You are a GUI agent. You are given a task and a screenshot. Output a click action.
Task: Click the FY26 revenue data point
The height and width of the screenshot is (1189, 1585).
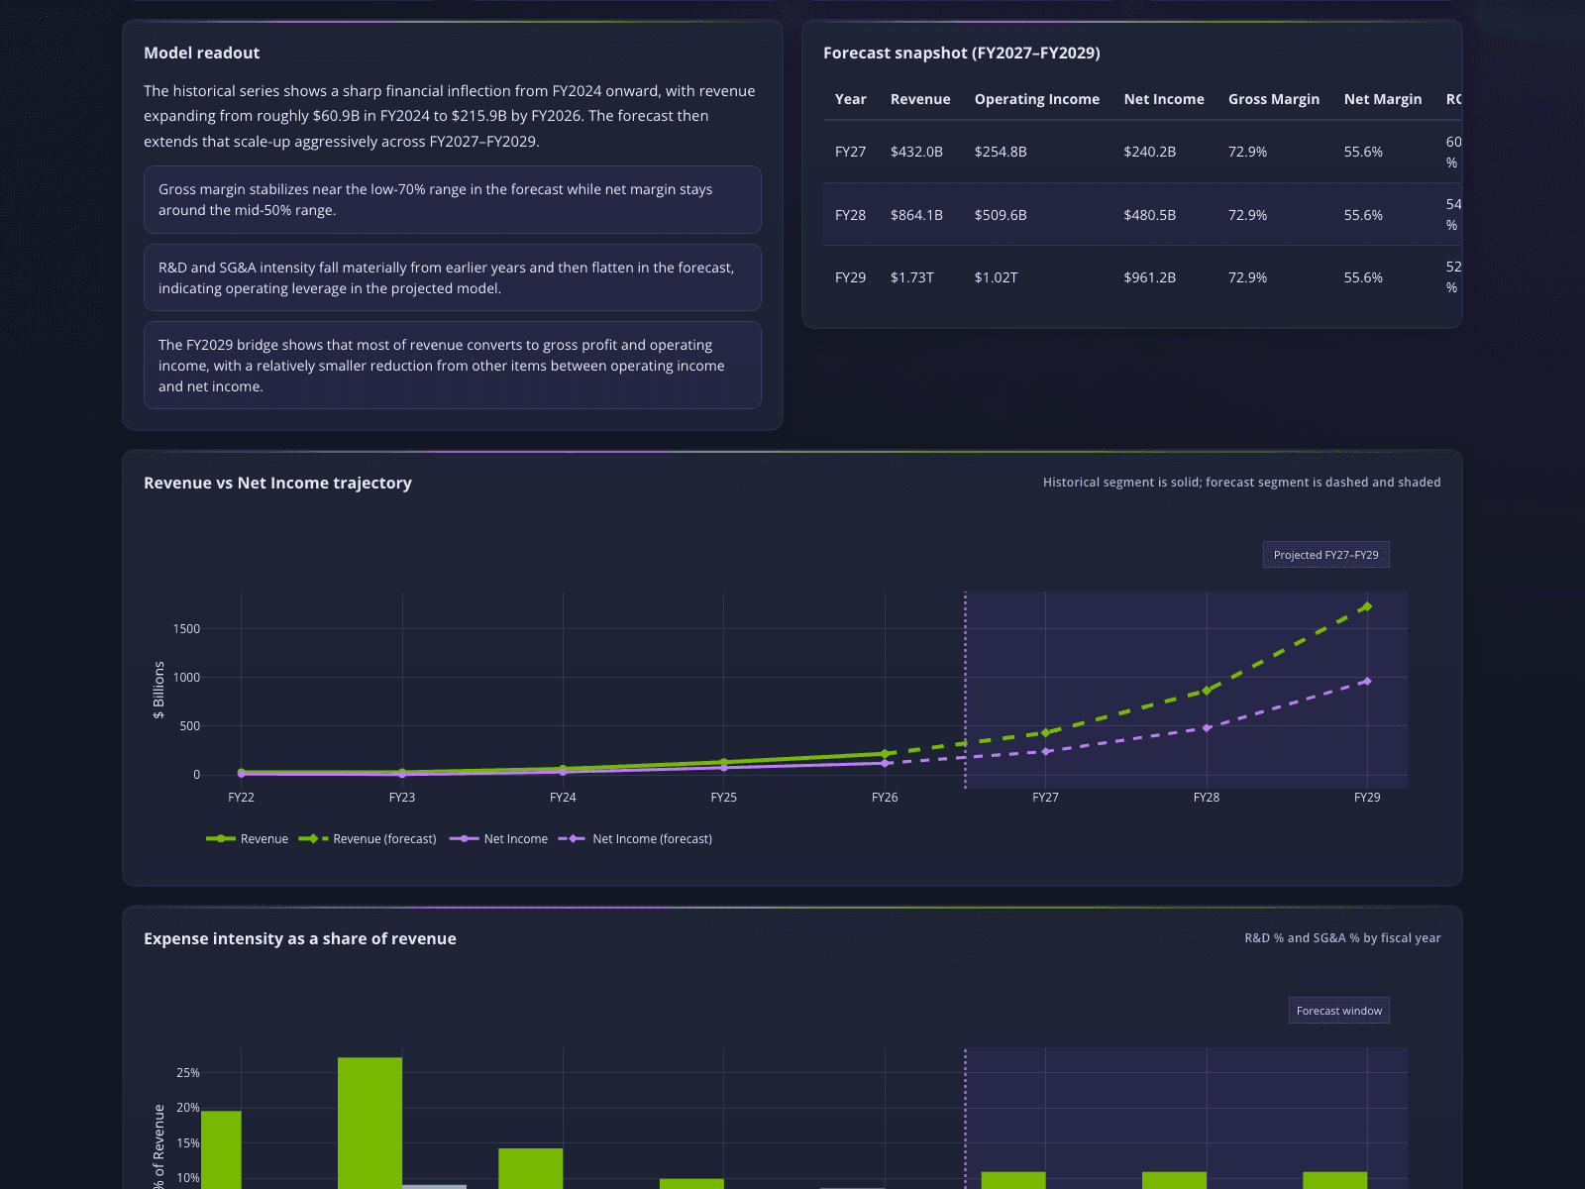point(885,754)
